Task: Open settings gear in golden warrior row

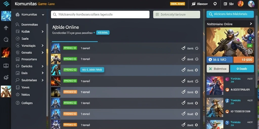Action: pos(197,59)
